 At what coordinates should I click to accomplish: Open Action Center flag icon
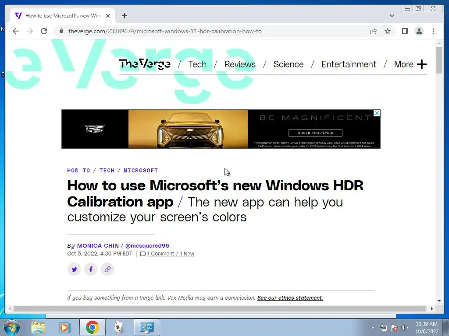[x=394, y=328]
